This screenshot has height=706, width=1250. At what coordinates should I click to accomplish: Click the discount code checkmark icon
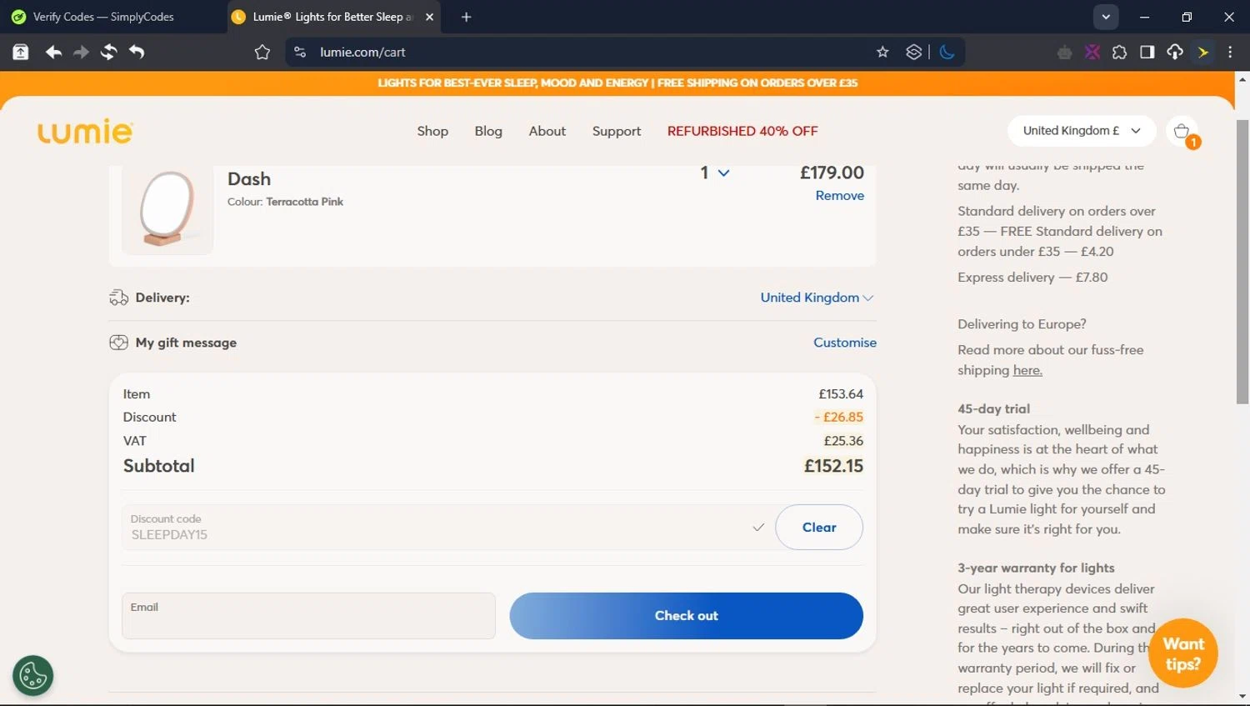tap(758, 527)
